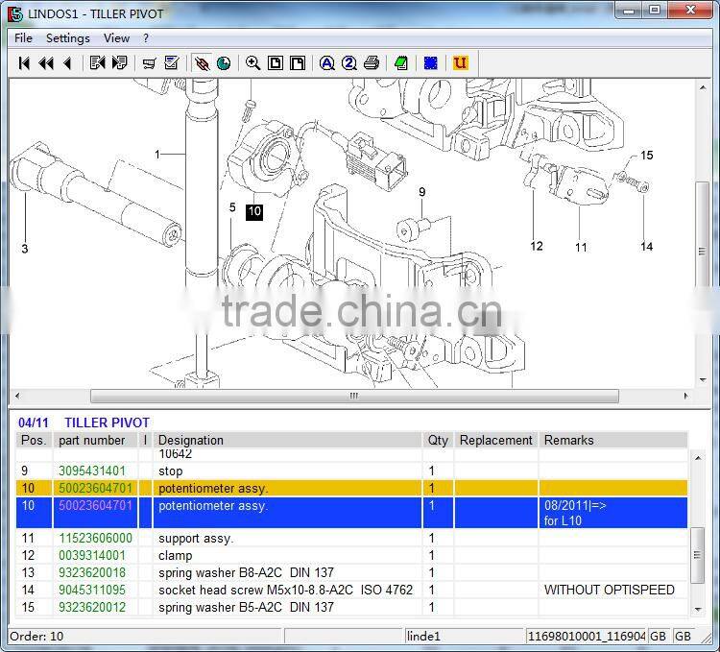Click the 'TILLER PIVOT' section heading
Screen dimensions: 720x652
(107, 423)
